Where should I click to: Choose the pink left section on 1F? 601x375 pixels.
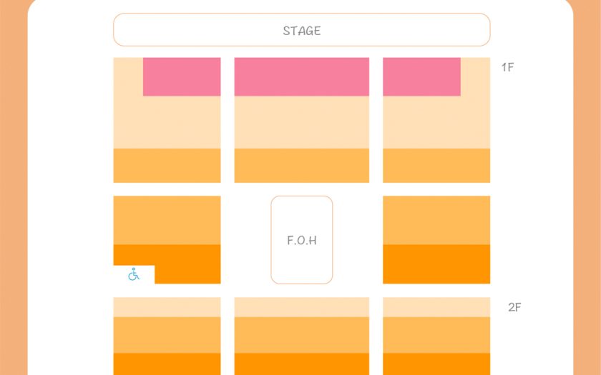coord(182,76)
